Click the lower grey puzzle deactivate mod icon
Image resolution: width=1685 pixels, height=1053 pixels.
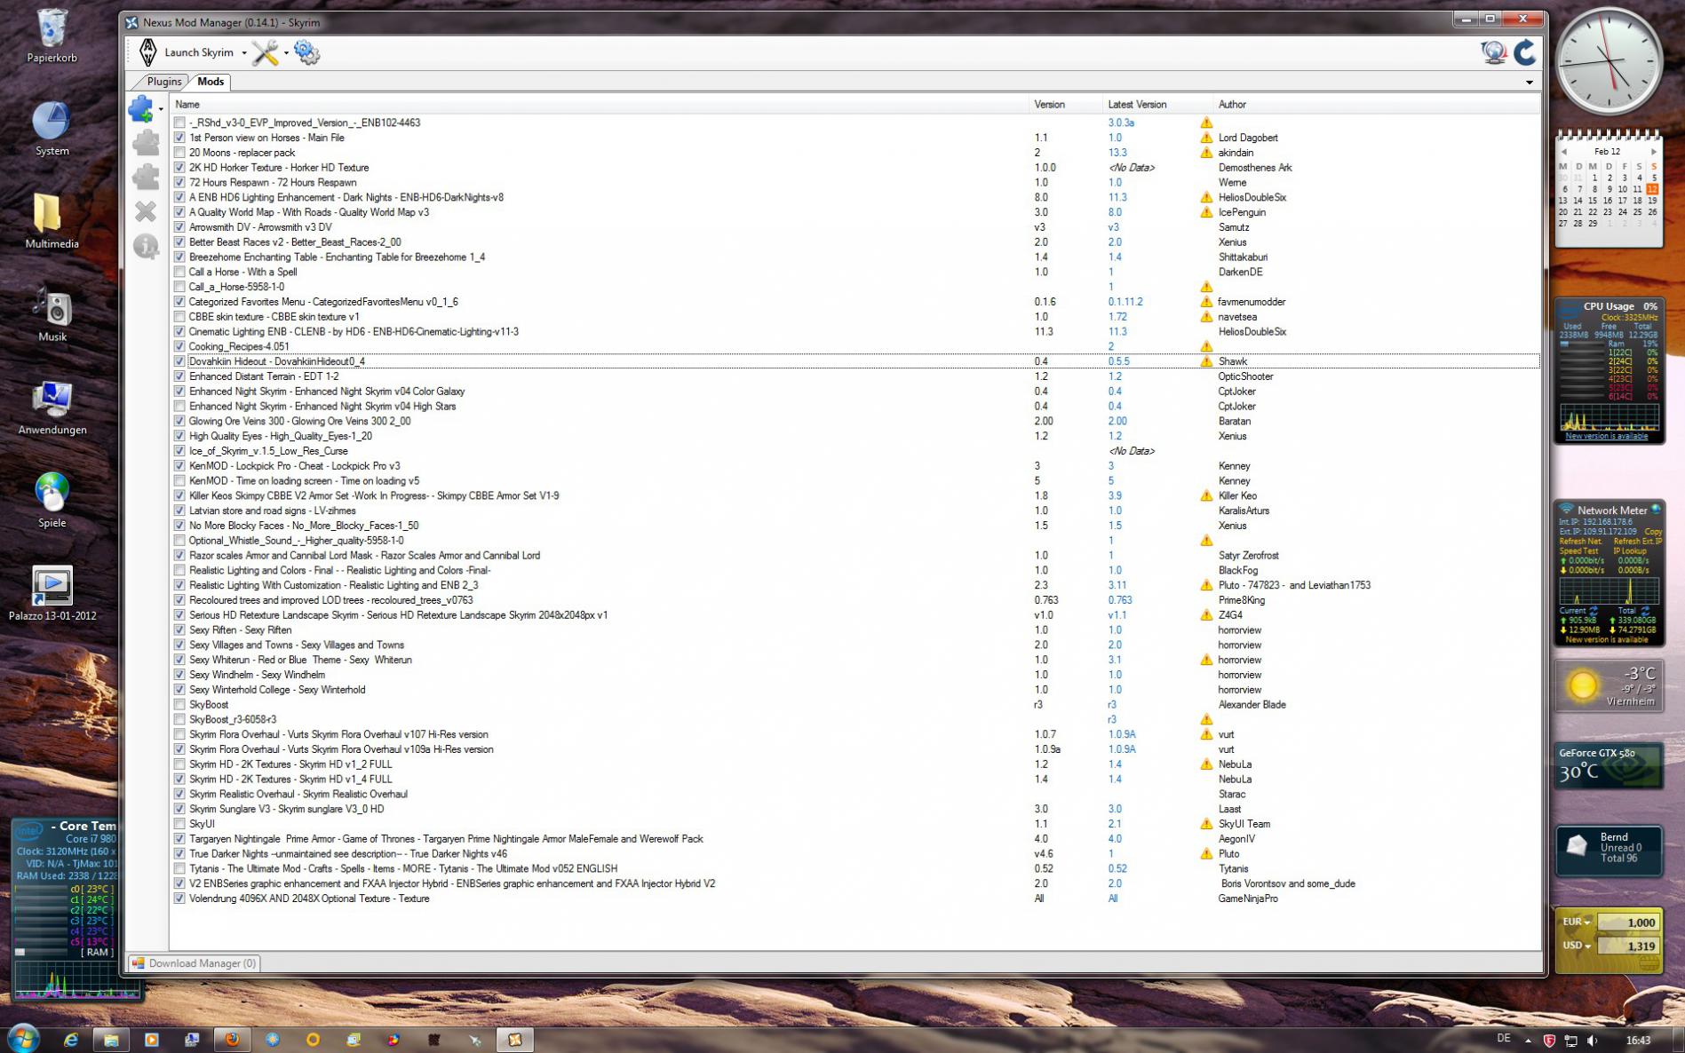pyautogui.click(x=146, y=177)
